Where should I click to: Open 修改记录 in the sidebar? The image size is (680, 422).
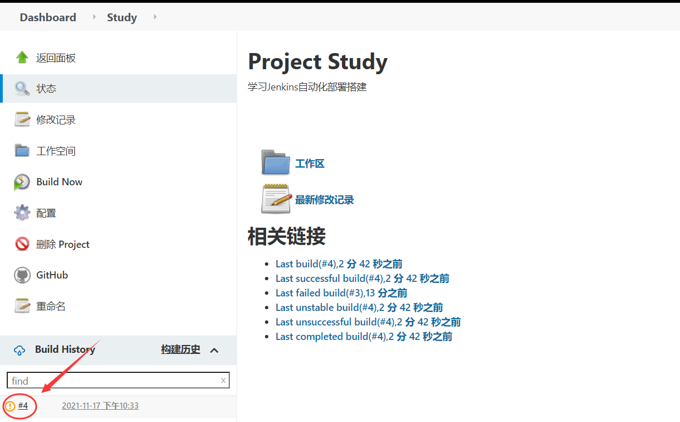pos(56,120)
